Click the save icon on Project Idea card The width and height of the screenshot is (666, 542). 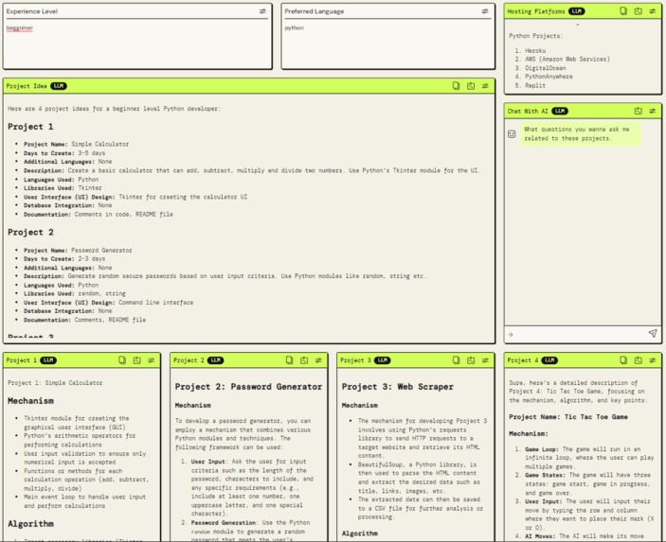[471, 86]
